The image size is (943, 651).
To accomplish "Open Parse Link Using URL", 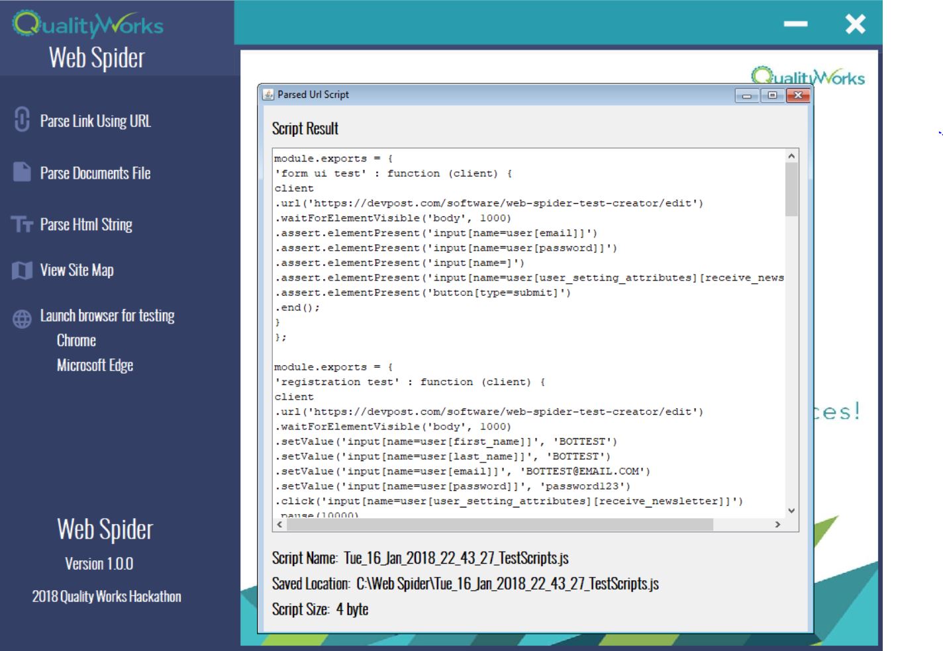I will [x=95, y=121].
